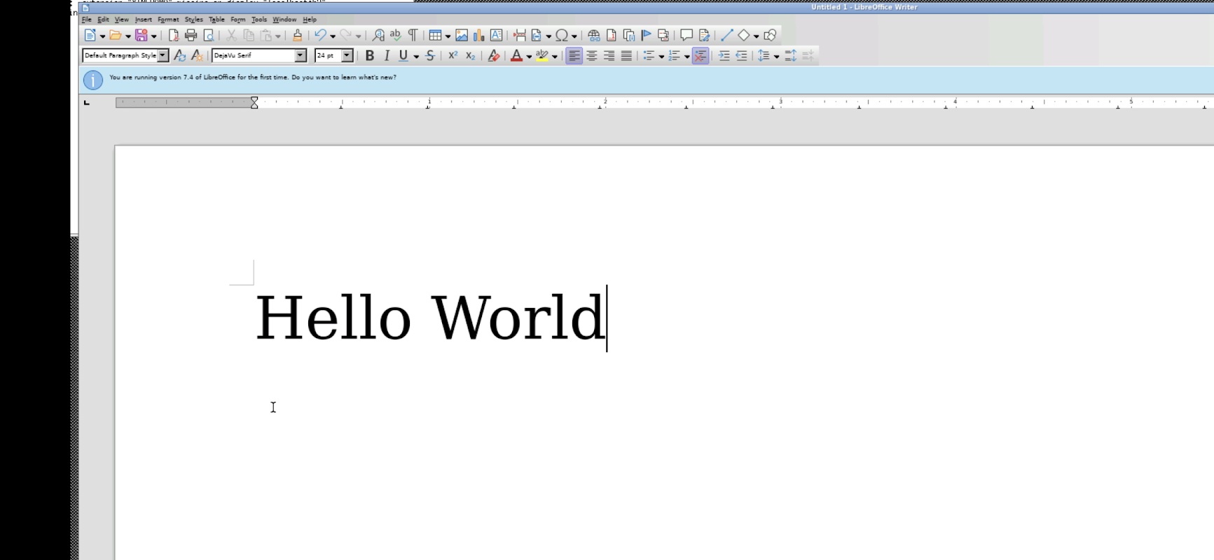
Task: Toggle formatting marks pilcrow button
Action: [x=413, y=36]
